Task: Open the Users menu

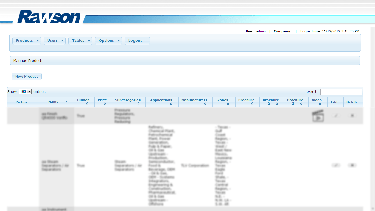Action: (55, 41)
